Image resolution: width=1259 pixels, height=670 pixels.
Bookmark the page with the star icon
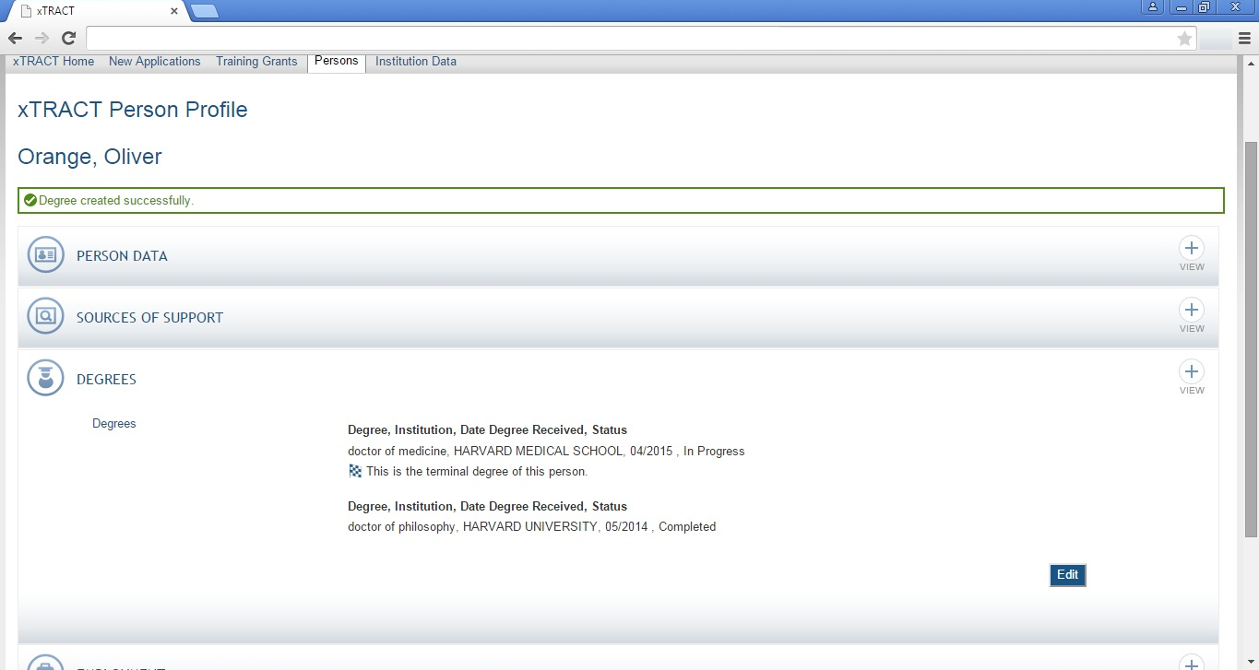(x=1184, y=38)
